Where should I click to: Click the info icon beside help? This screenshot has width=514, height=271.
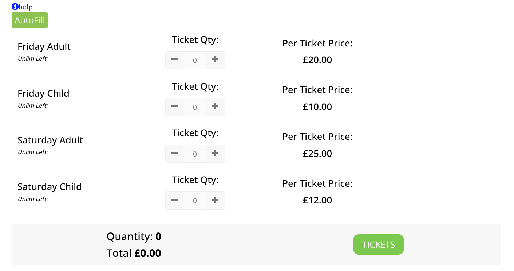click(15, 7)
